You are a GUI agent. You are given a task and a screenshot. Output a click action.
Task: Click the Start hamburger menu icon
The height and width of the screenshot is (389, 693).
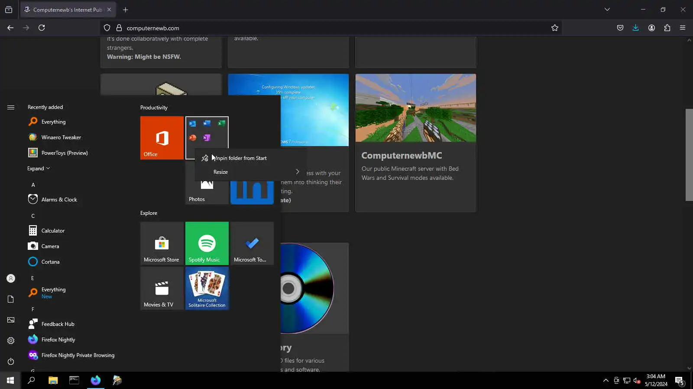[11, 107]
